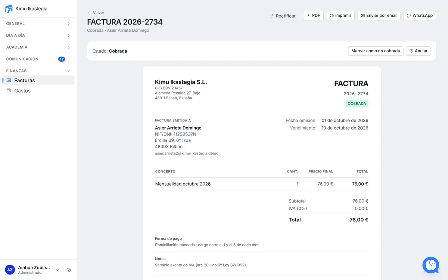Click the CANT. column header
This screenshot has width=448, height=280.
click(x=292, y=172)
